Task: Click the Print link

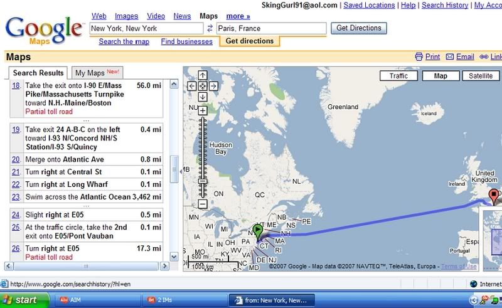Action: [x=432, y=56]
